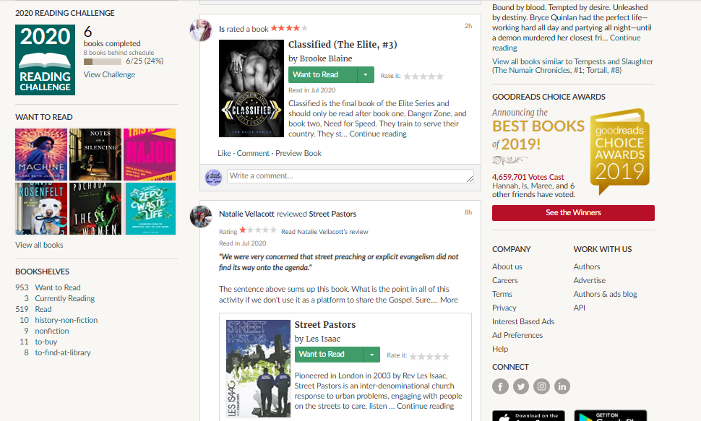Open the Authors page
The width and height of the screenshot is (701, 421).
tap(587, 266)
